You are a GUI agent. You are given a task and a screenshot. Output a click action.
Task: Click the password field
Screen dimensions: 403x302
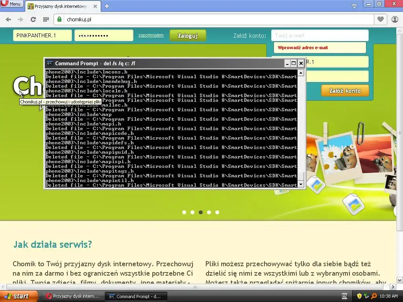[x=104, y=35]
